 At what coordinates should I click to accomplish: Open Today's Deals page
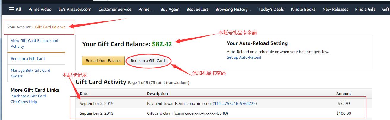(x=271, y=9)
